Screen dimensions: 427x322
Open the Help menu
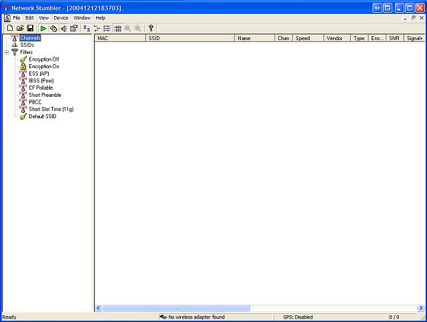101,18
